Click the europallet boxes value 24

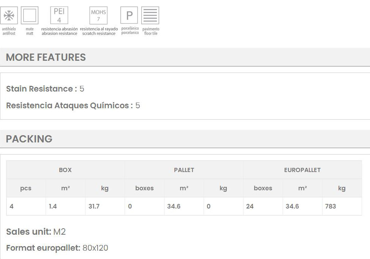(x=250, y=207)
